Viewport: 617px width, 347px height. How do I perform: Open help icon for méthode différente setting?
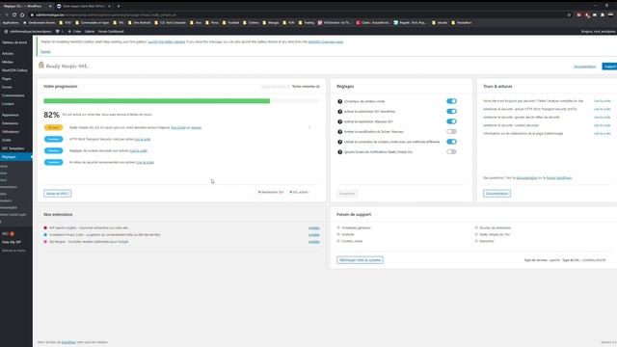(339, 142)
